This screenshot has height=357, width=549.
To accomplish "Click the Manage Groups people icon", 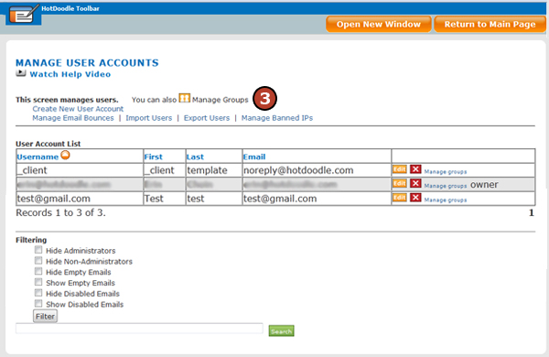I will coord(185,98).
